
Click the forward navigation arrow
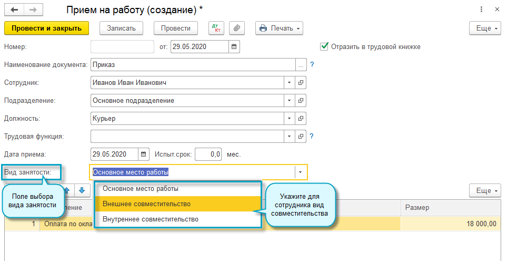[x=33, y=10]
